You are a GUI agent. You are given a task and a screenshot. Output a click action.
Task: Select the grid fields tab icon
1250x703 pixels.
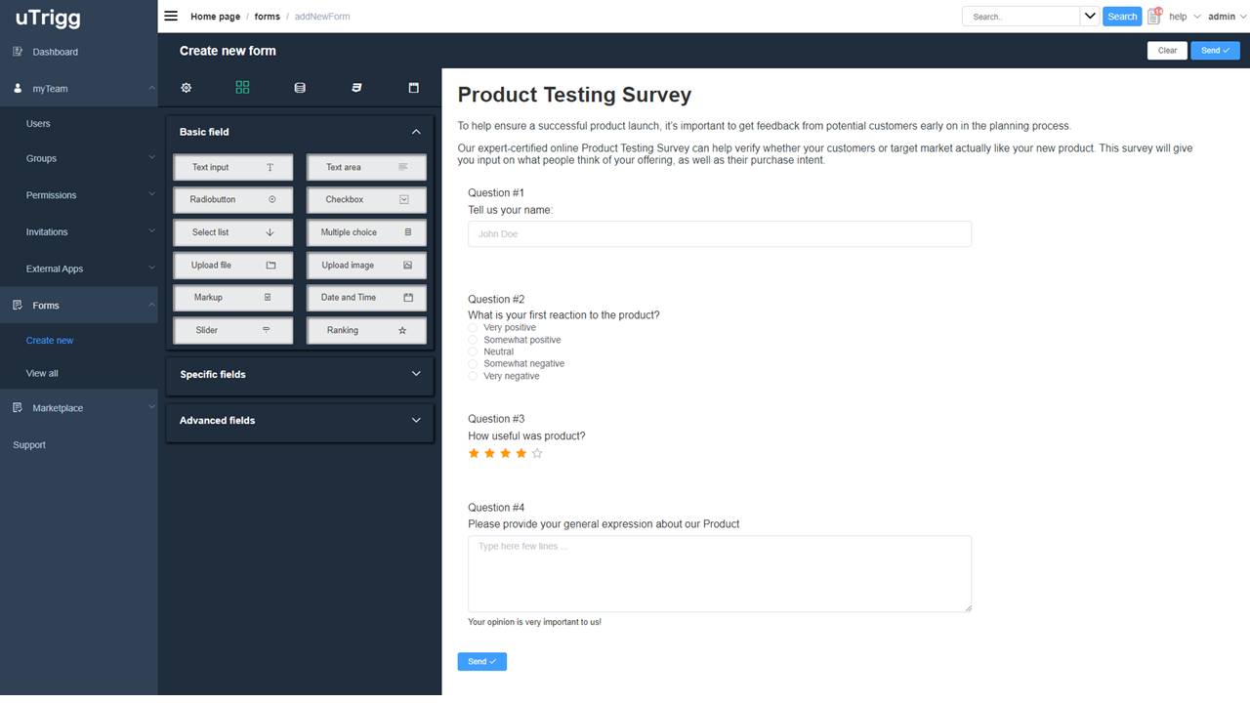click(x=242, y=88)
